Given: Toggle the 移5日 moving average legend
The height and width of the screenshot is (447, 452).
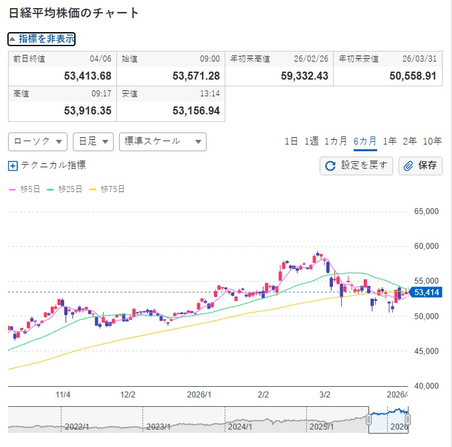Looking at the screenshot, I should [x=24, y=189].
